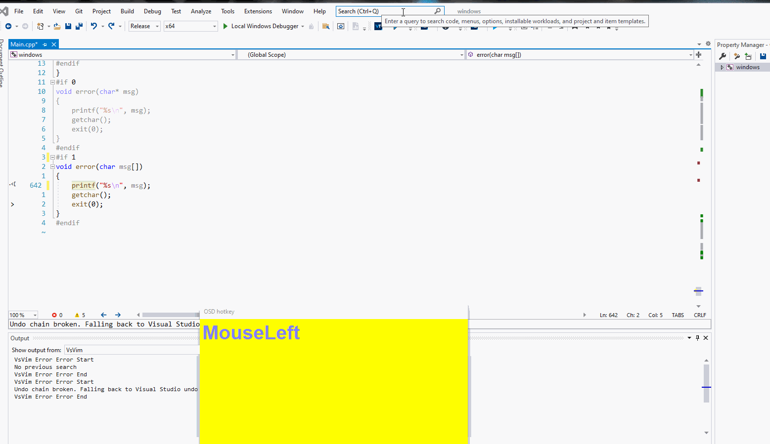Open the Release configuration dropdown
The width and height of the screenshot is (770, 444).
point(144,26)
